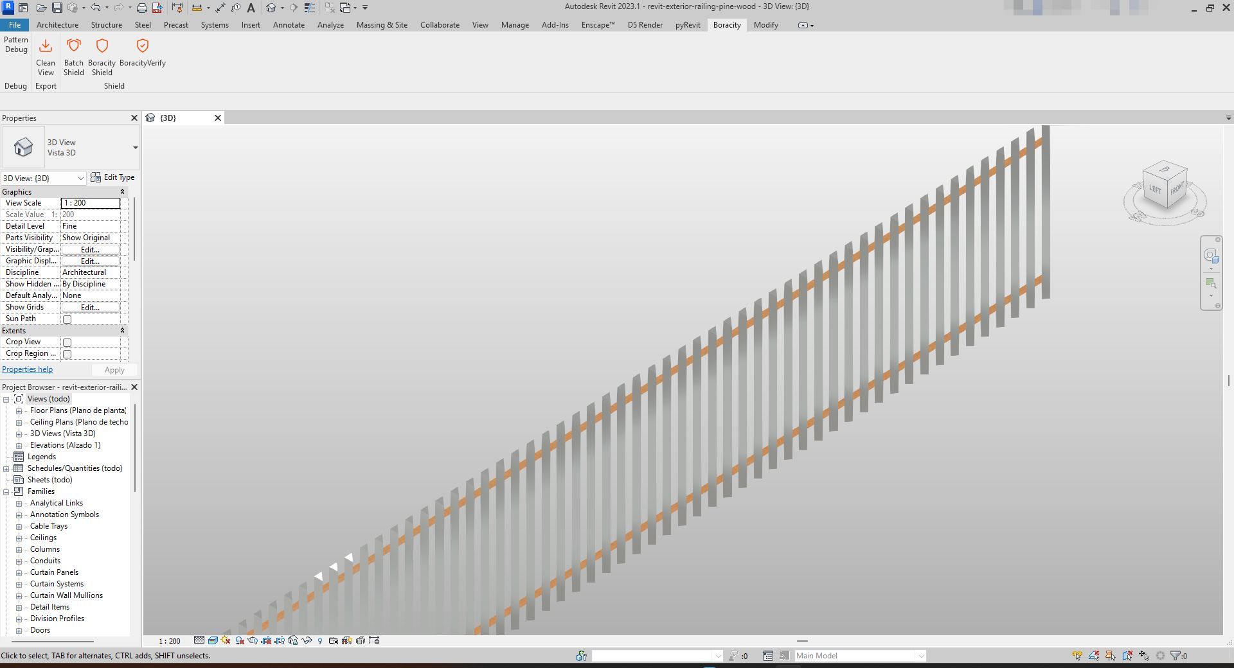Viewport: 1234px width, 668px height.
Task: Click the Undo arrow icon
Action: pyautogui.click(x=95, y=8)
